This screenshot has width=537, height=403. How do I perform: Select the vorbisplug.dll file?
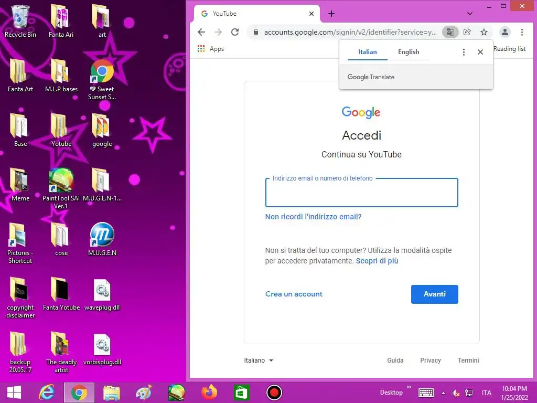[102, 350]
